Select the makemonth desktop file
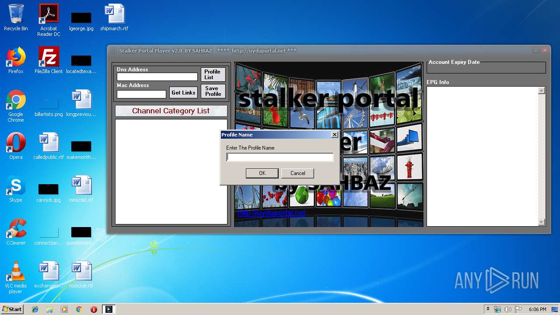Image resolution: width=560 pixels, height=315 pixels. coord(81,149)
